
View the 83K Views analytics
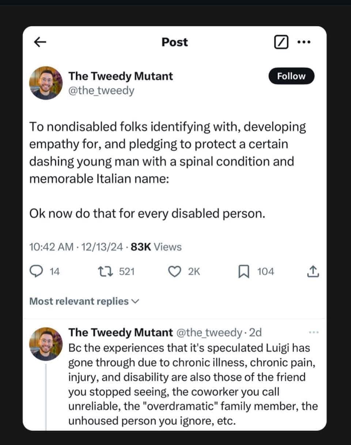tap(156, 247)
